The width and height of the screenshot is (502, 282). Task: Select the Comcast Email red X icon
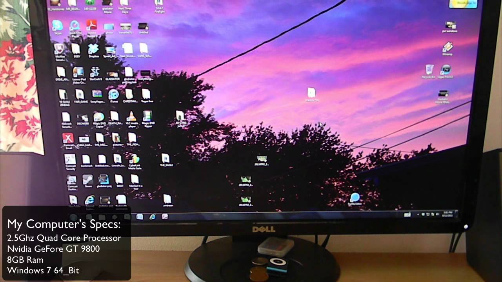(x=68, y=141)
